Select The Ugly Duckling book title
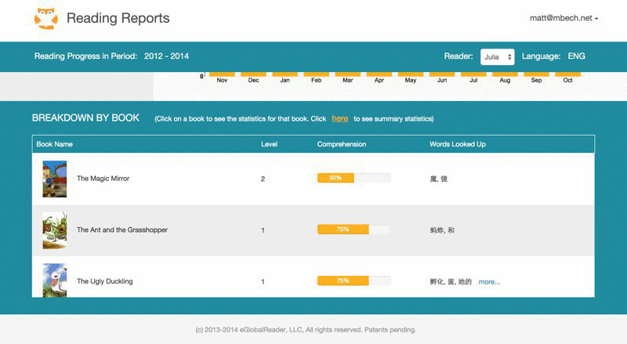Viewport: 627px width, 344px height. click(104, 281)
